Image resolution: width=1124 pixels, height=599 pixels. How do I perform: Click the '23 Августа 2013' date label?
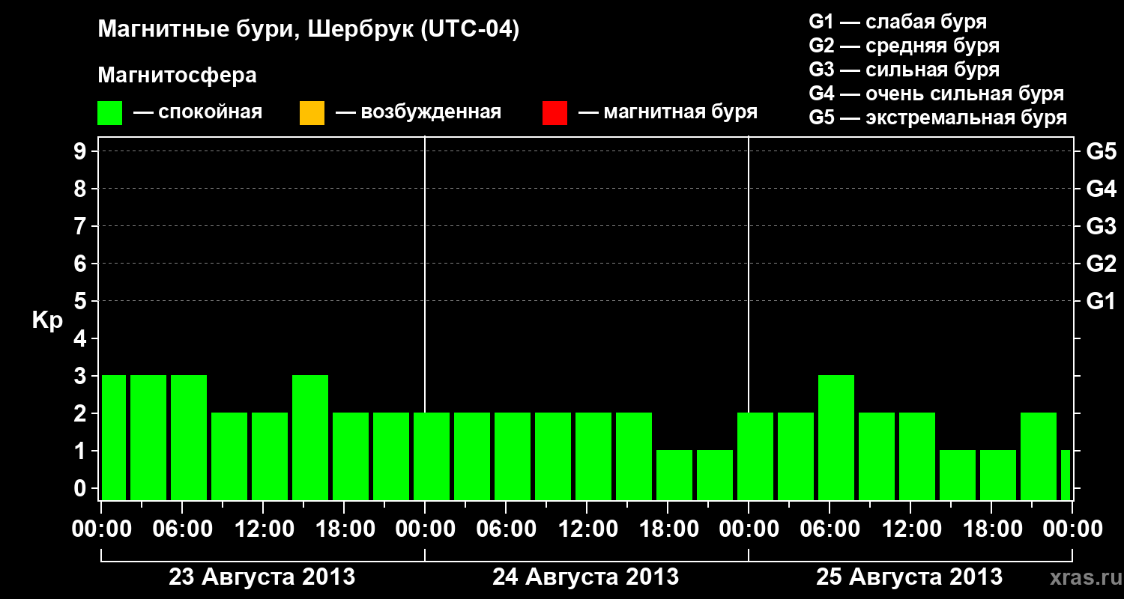tap(262, 577)
